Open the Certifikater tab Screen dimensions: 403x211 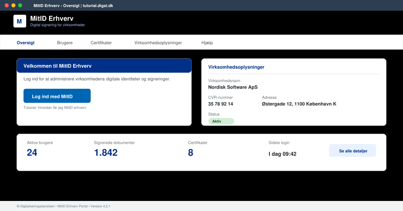point(101,43)
